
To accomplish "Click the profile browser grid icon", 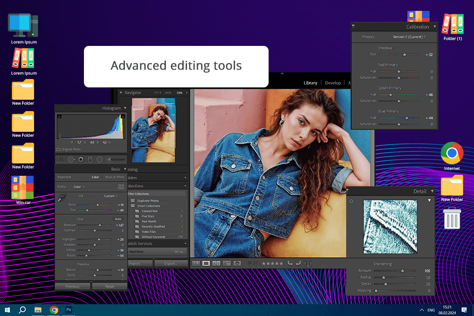I will [x=121, y=187].
